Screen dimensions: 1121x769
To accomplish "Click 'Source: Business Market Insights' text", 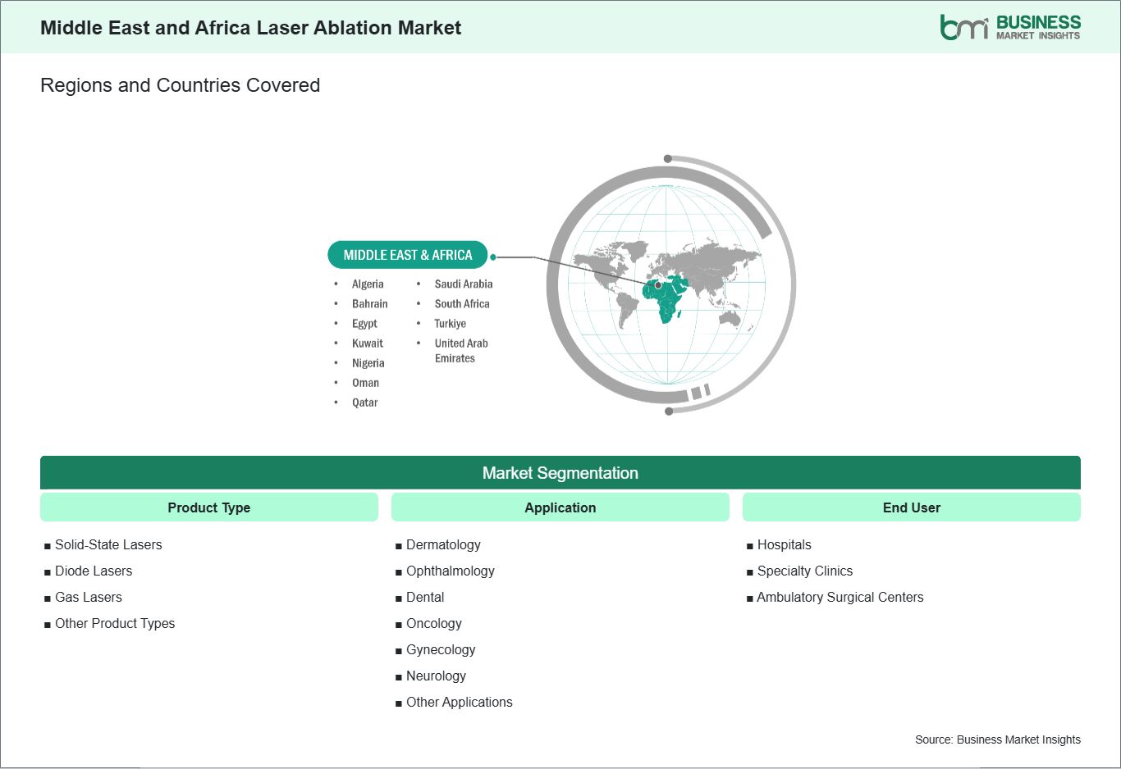I will click(998, 739).
